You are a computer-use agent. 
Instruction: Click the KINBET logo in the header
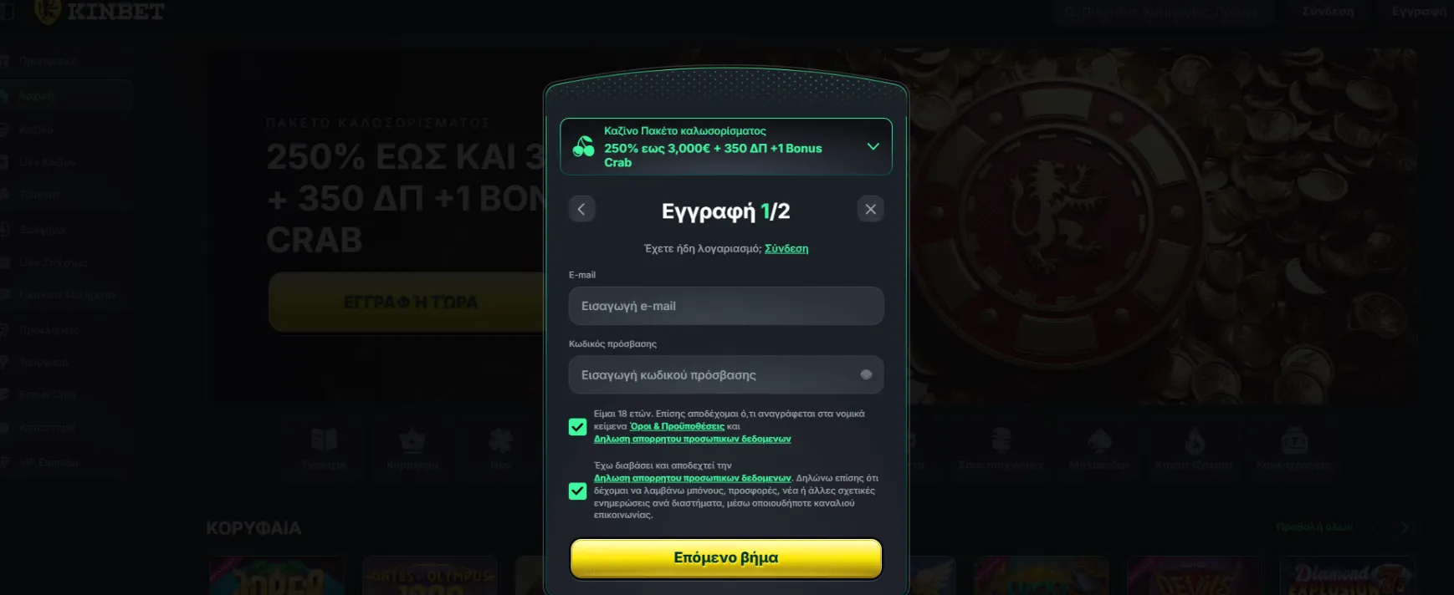click(99, 12)
